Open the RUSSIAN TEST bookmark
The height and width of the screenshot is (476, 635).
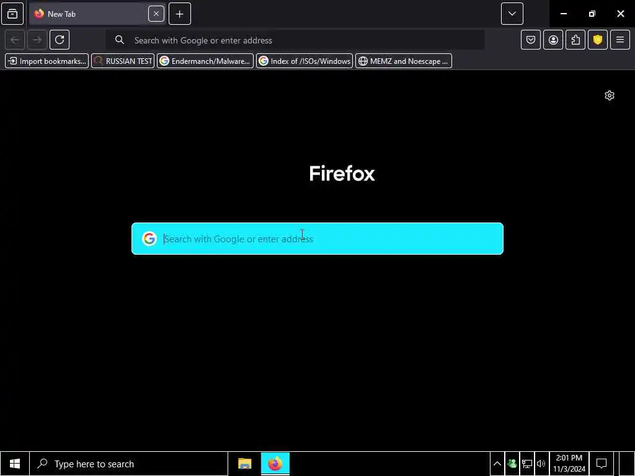point(123,61)
